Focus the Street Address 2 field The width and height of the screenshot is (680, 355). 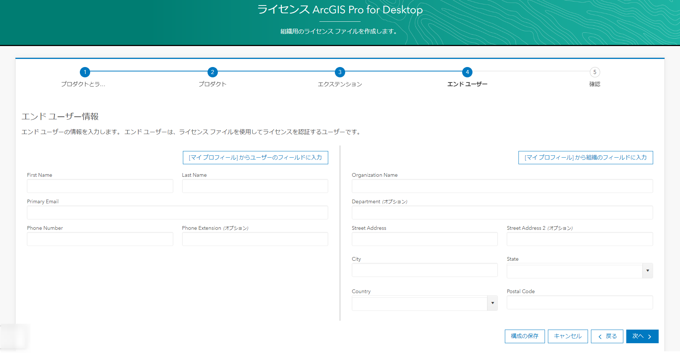(x=580, y=239)
